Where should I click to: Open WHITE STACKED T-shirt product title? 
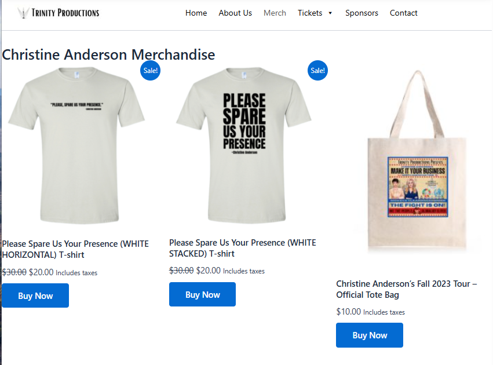(242, 248)
